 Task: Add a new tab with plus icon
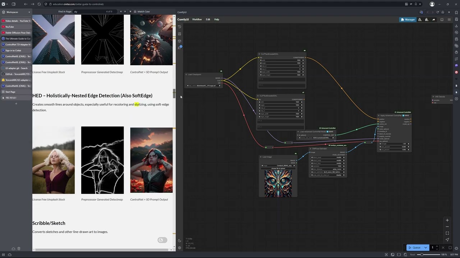point(16,104)
